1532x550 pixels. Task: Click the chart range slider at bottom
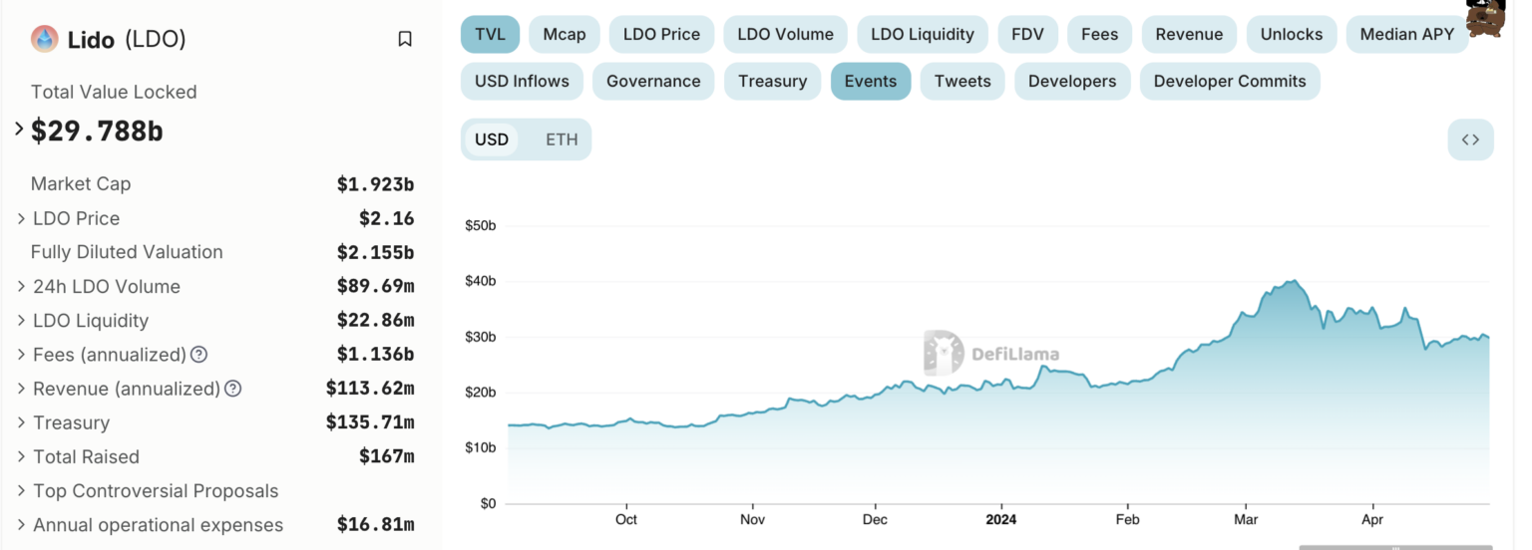(1395, 546)
